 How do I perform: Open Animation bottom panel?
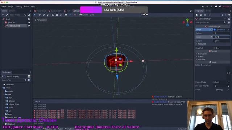(x=69, y=129)
